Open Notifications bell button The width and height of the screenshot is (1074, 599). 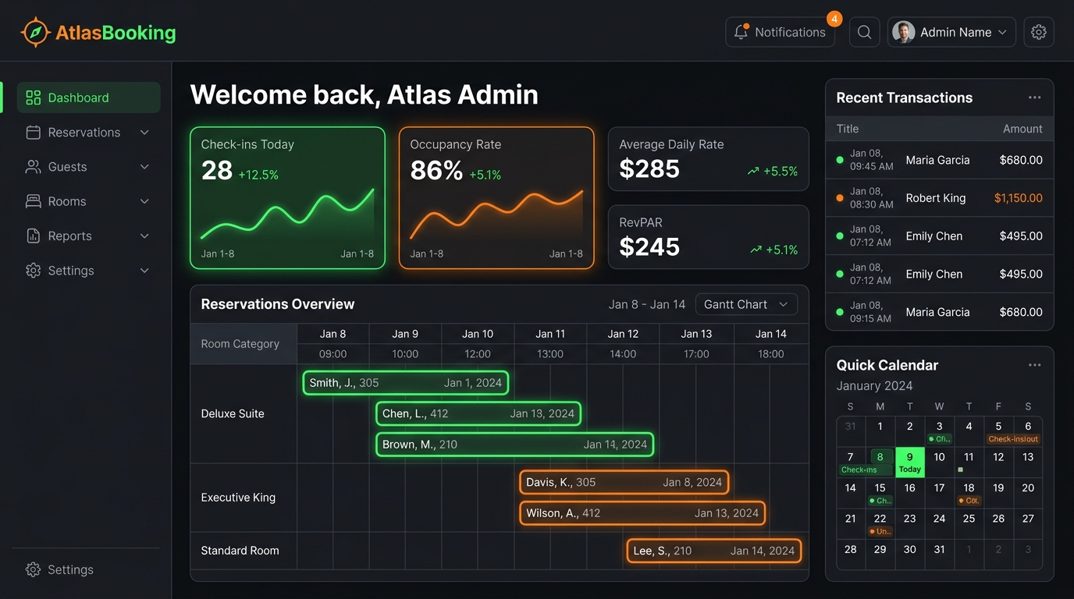[x=780, y=32]
